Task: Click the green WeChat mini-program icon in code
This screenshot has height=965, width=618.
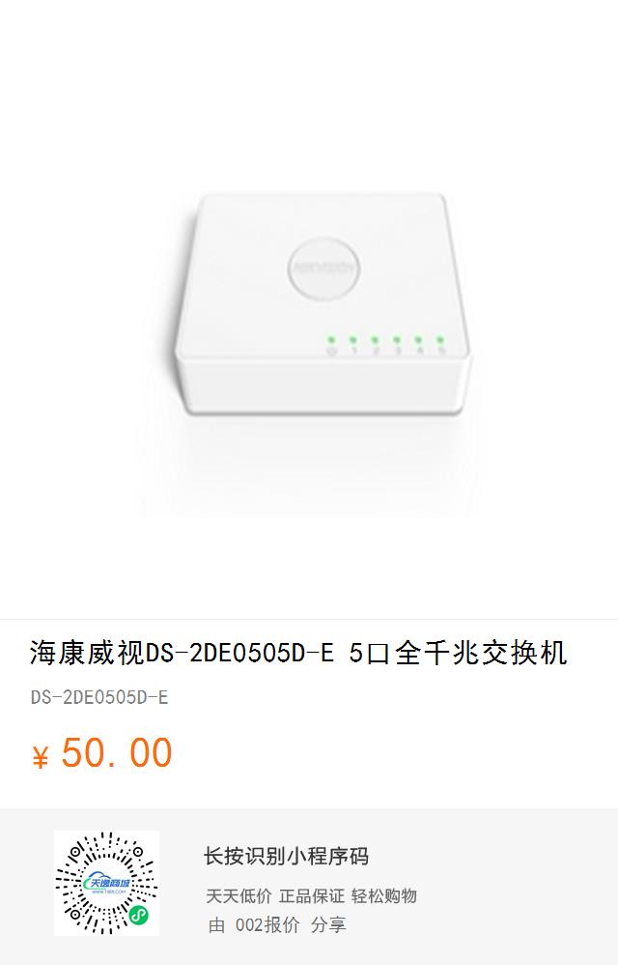Action: pos(138,917)
